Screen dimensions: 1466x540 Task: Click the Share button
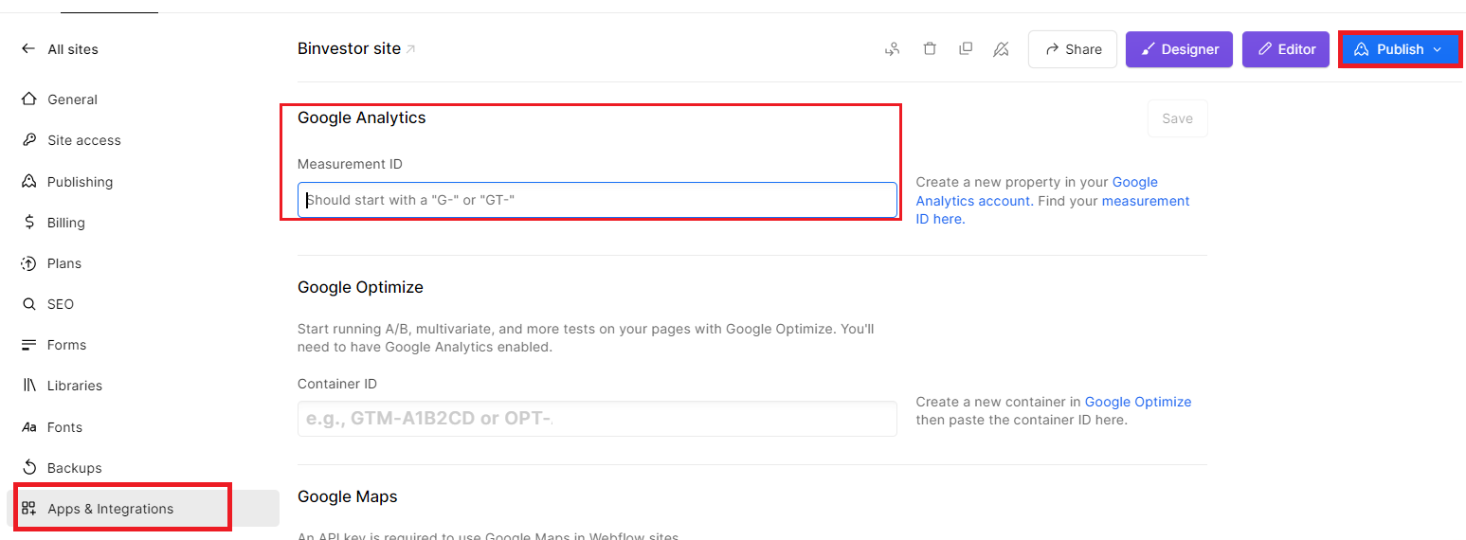(1073, 49)
